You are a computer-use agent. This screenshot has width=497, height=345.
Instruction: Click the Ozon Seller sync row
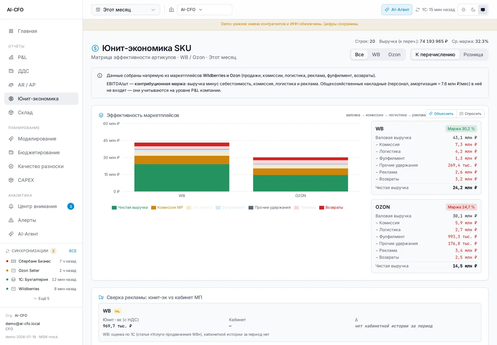coord(41,270)
